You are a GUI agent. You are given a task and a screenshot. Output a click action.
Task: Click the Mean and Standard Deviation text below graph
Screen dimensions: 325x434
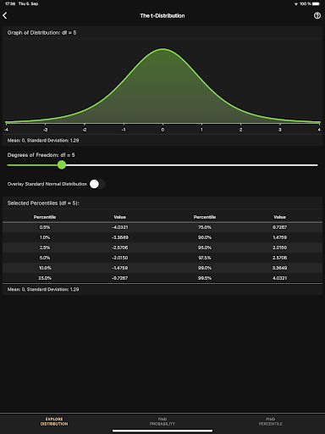point(43,141)
